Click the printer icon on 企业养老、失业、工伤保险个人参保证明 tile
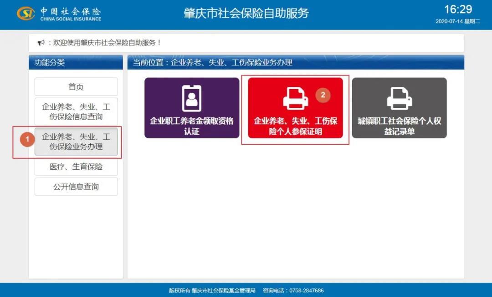 295,96
